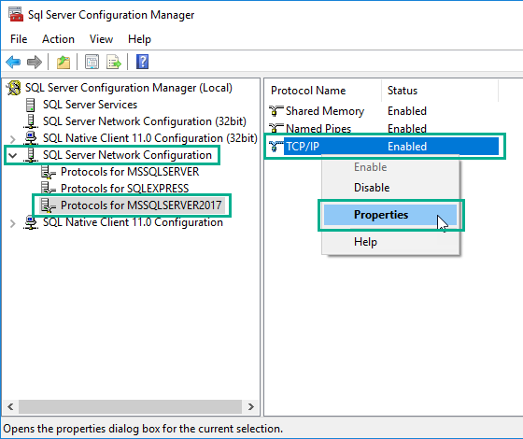Click the tree pane scroll-right arrow
Viewport: 523px width, 439px height.
(251, 406)
